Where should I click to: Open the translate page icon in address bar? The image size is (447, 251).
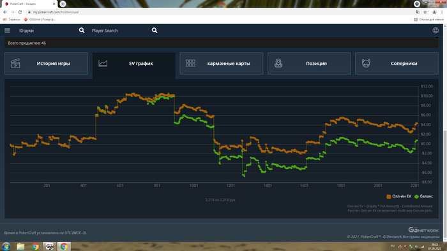[x=418, y=12]
